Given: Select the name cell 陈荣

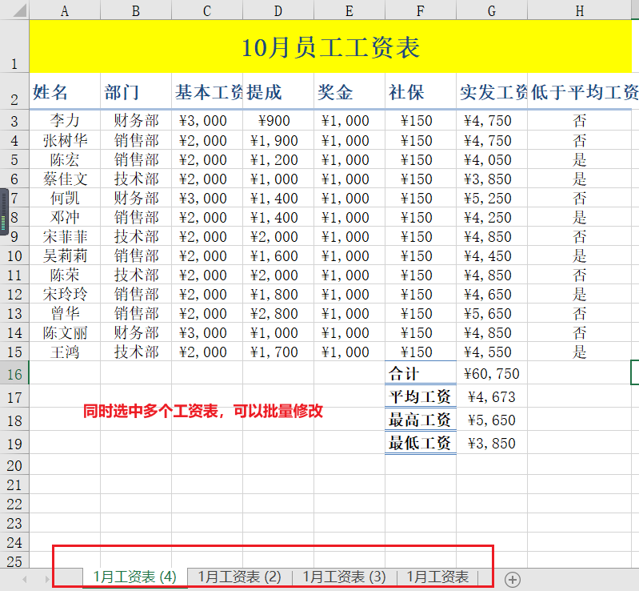Looking at the screenshot, I should [x=65, y=275].
